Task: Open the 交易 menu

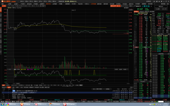Action: (49, 1)
